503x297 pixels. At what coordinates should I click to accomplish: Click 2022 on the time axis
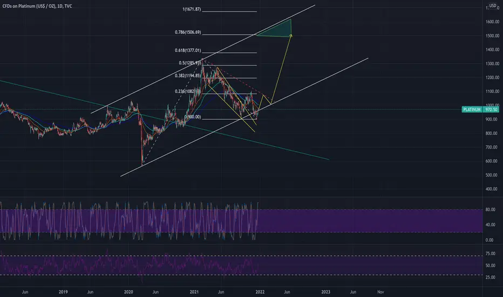point(260,292)
